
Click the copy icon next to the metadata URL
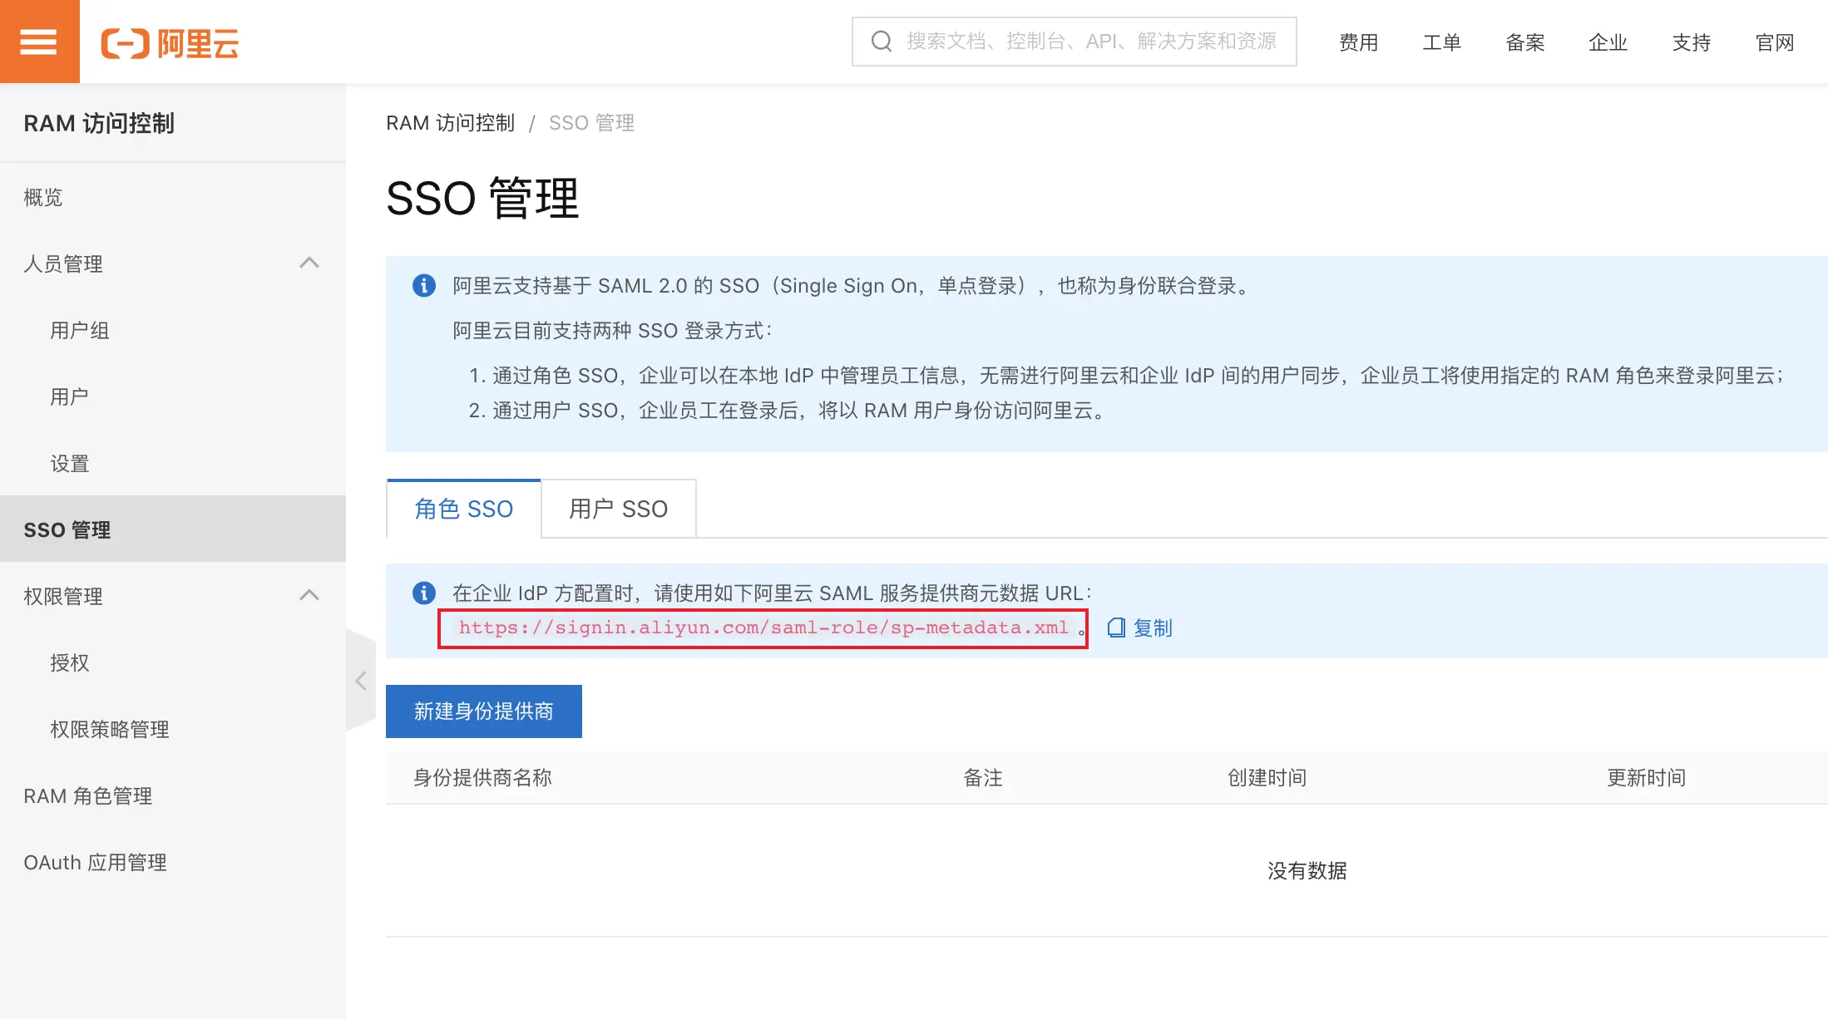click(x=1115, y=628)
